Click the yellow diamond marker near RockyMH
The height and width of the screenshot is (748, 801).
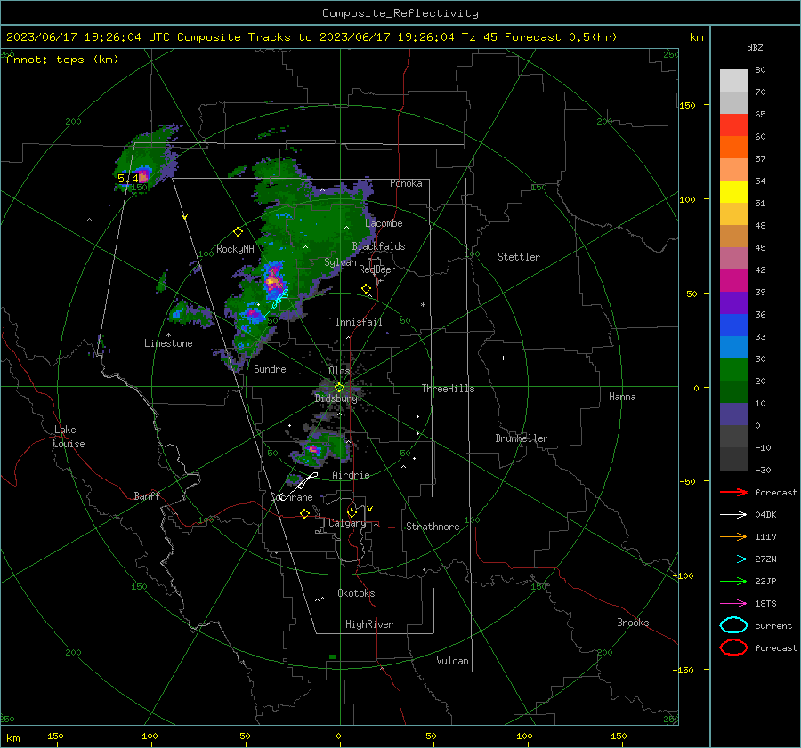238,232
